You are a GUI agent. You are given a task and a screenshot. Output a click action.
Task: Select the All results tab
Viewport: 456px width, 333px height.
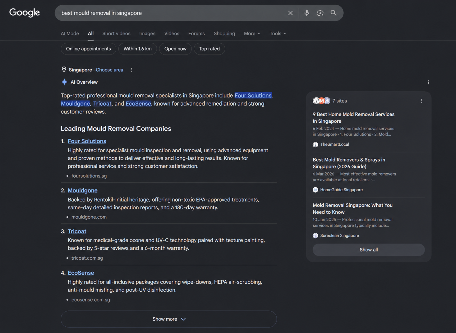[90, 34]
